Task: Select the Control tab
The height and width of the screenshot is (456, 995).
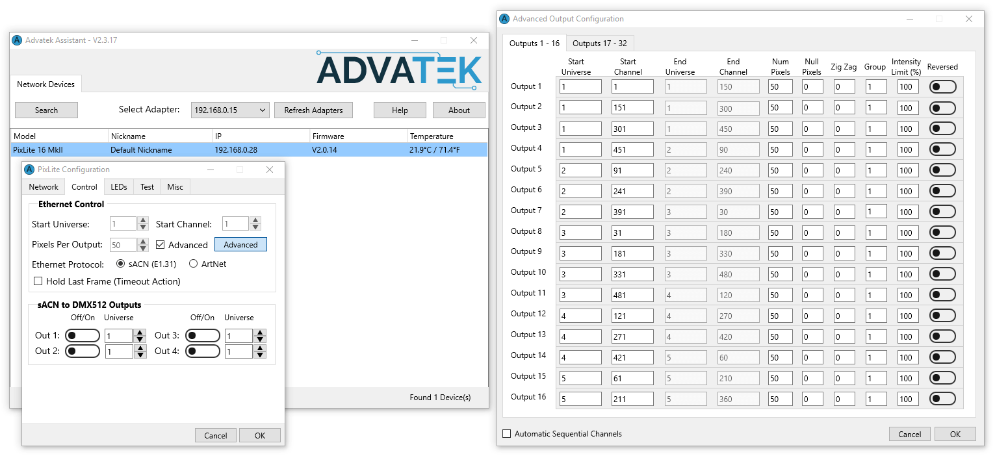Action: pyautogui.click(x=84, y=186)
